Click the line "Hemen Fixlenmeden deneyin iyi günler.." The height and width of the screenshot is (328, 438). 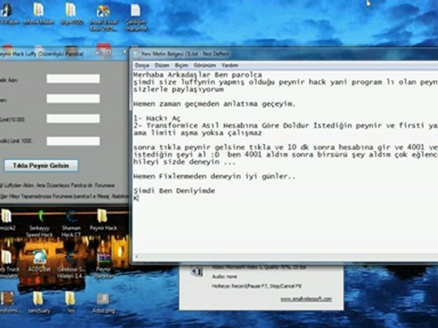[214, 176]
